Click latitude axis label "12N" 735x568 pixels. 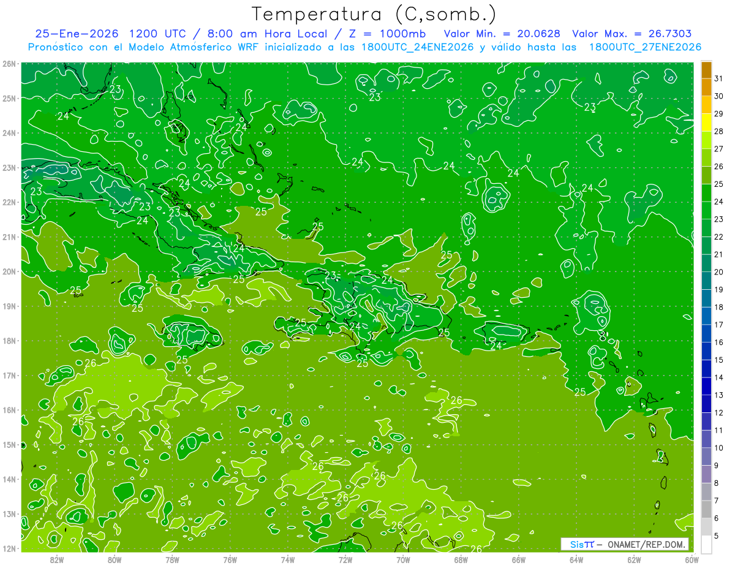tap(9, 548)
